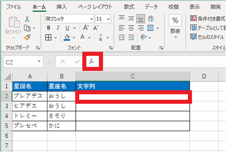The height and width of the screenshot is (152, 226).
Task: Toggle Italic formatting
Action: tap(58, 28)
